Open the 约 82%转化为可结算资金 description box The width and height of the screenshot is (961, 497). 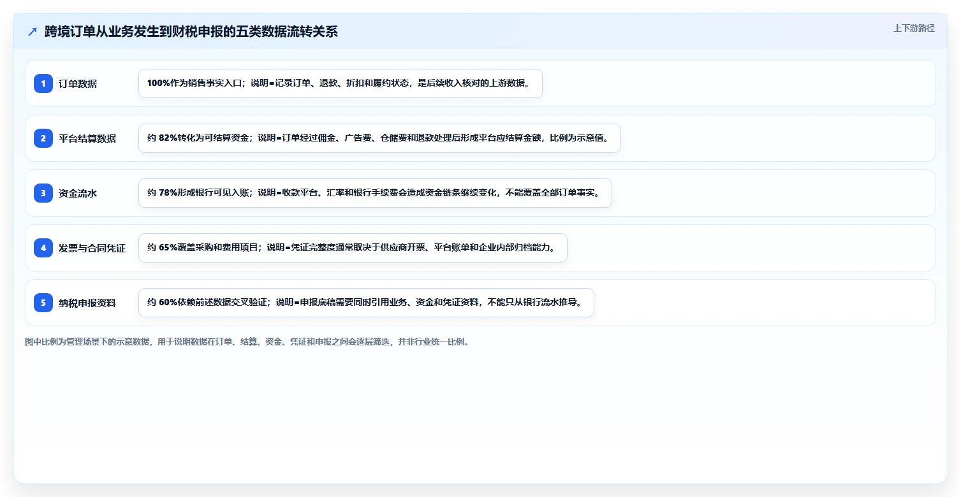point(379,138)
